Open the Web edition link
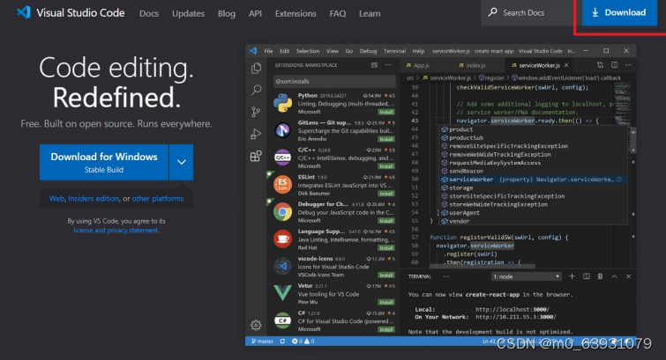Image resolution: width=666 pixels, height=360 pixels. click(x=56, y=198)
